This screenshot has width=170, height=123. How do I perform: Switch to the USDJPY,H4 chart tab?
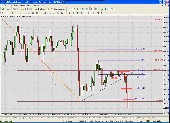point(62,118)
